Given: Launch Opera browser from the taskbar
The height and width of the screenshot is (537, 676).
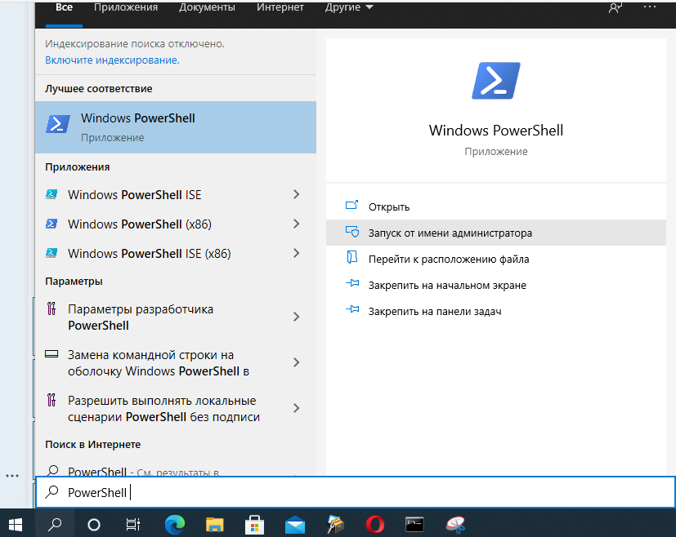Looking at the screenshot, I should pos(374,525).
